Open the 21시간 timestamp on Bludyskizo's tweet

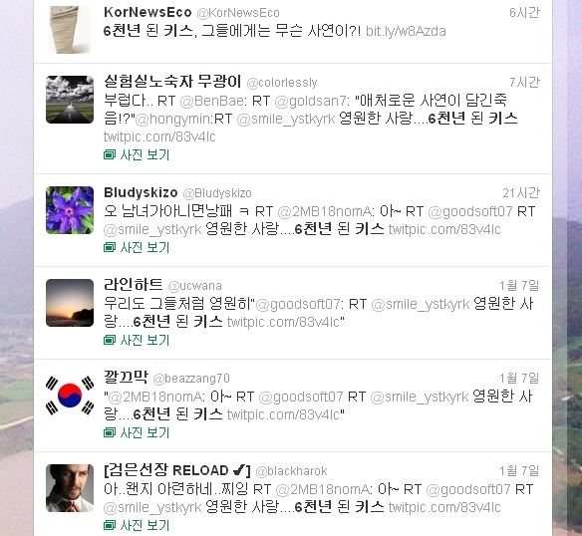pos(521,193)
